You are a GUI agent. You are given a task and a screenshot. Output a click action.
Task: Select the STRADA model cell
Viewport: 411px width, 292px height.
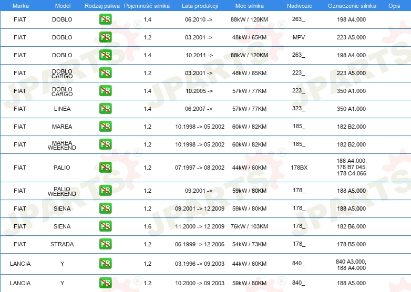coord(62,244)
